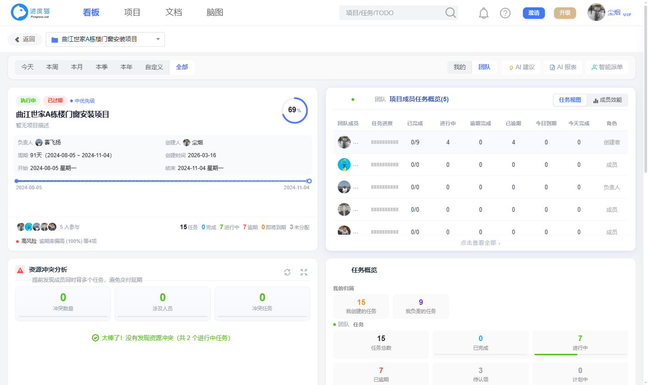Click the blue 邀请 button
648x385 pixels.
point(534,13)
